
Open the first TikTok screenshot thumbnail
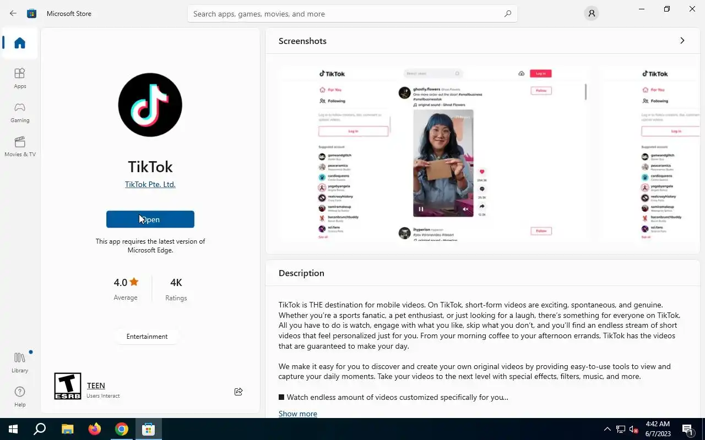coord(433,153)
